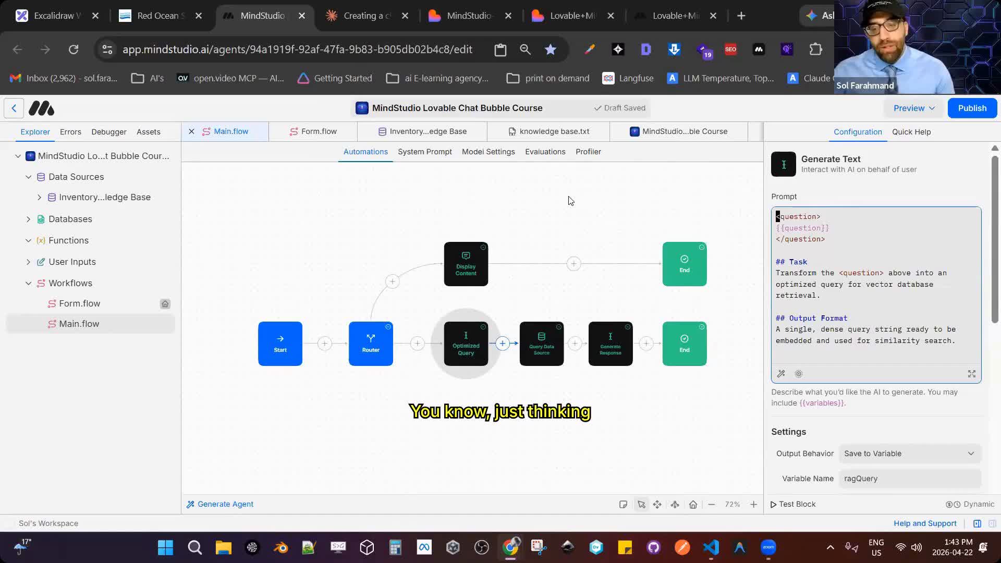Screen dimensions: 1001x563
Task: Switch to the Evaluations tab
Action: click(x=545, y=152)
